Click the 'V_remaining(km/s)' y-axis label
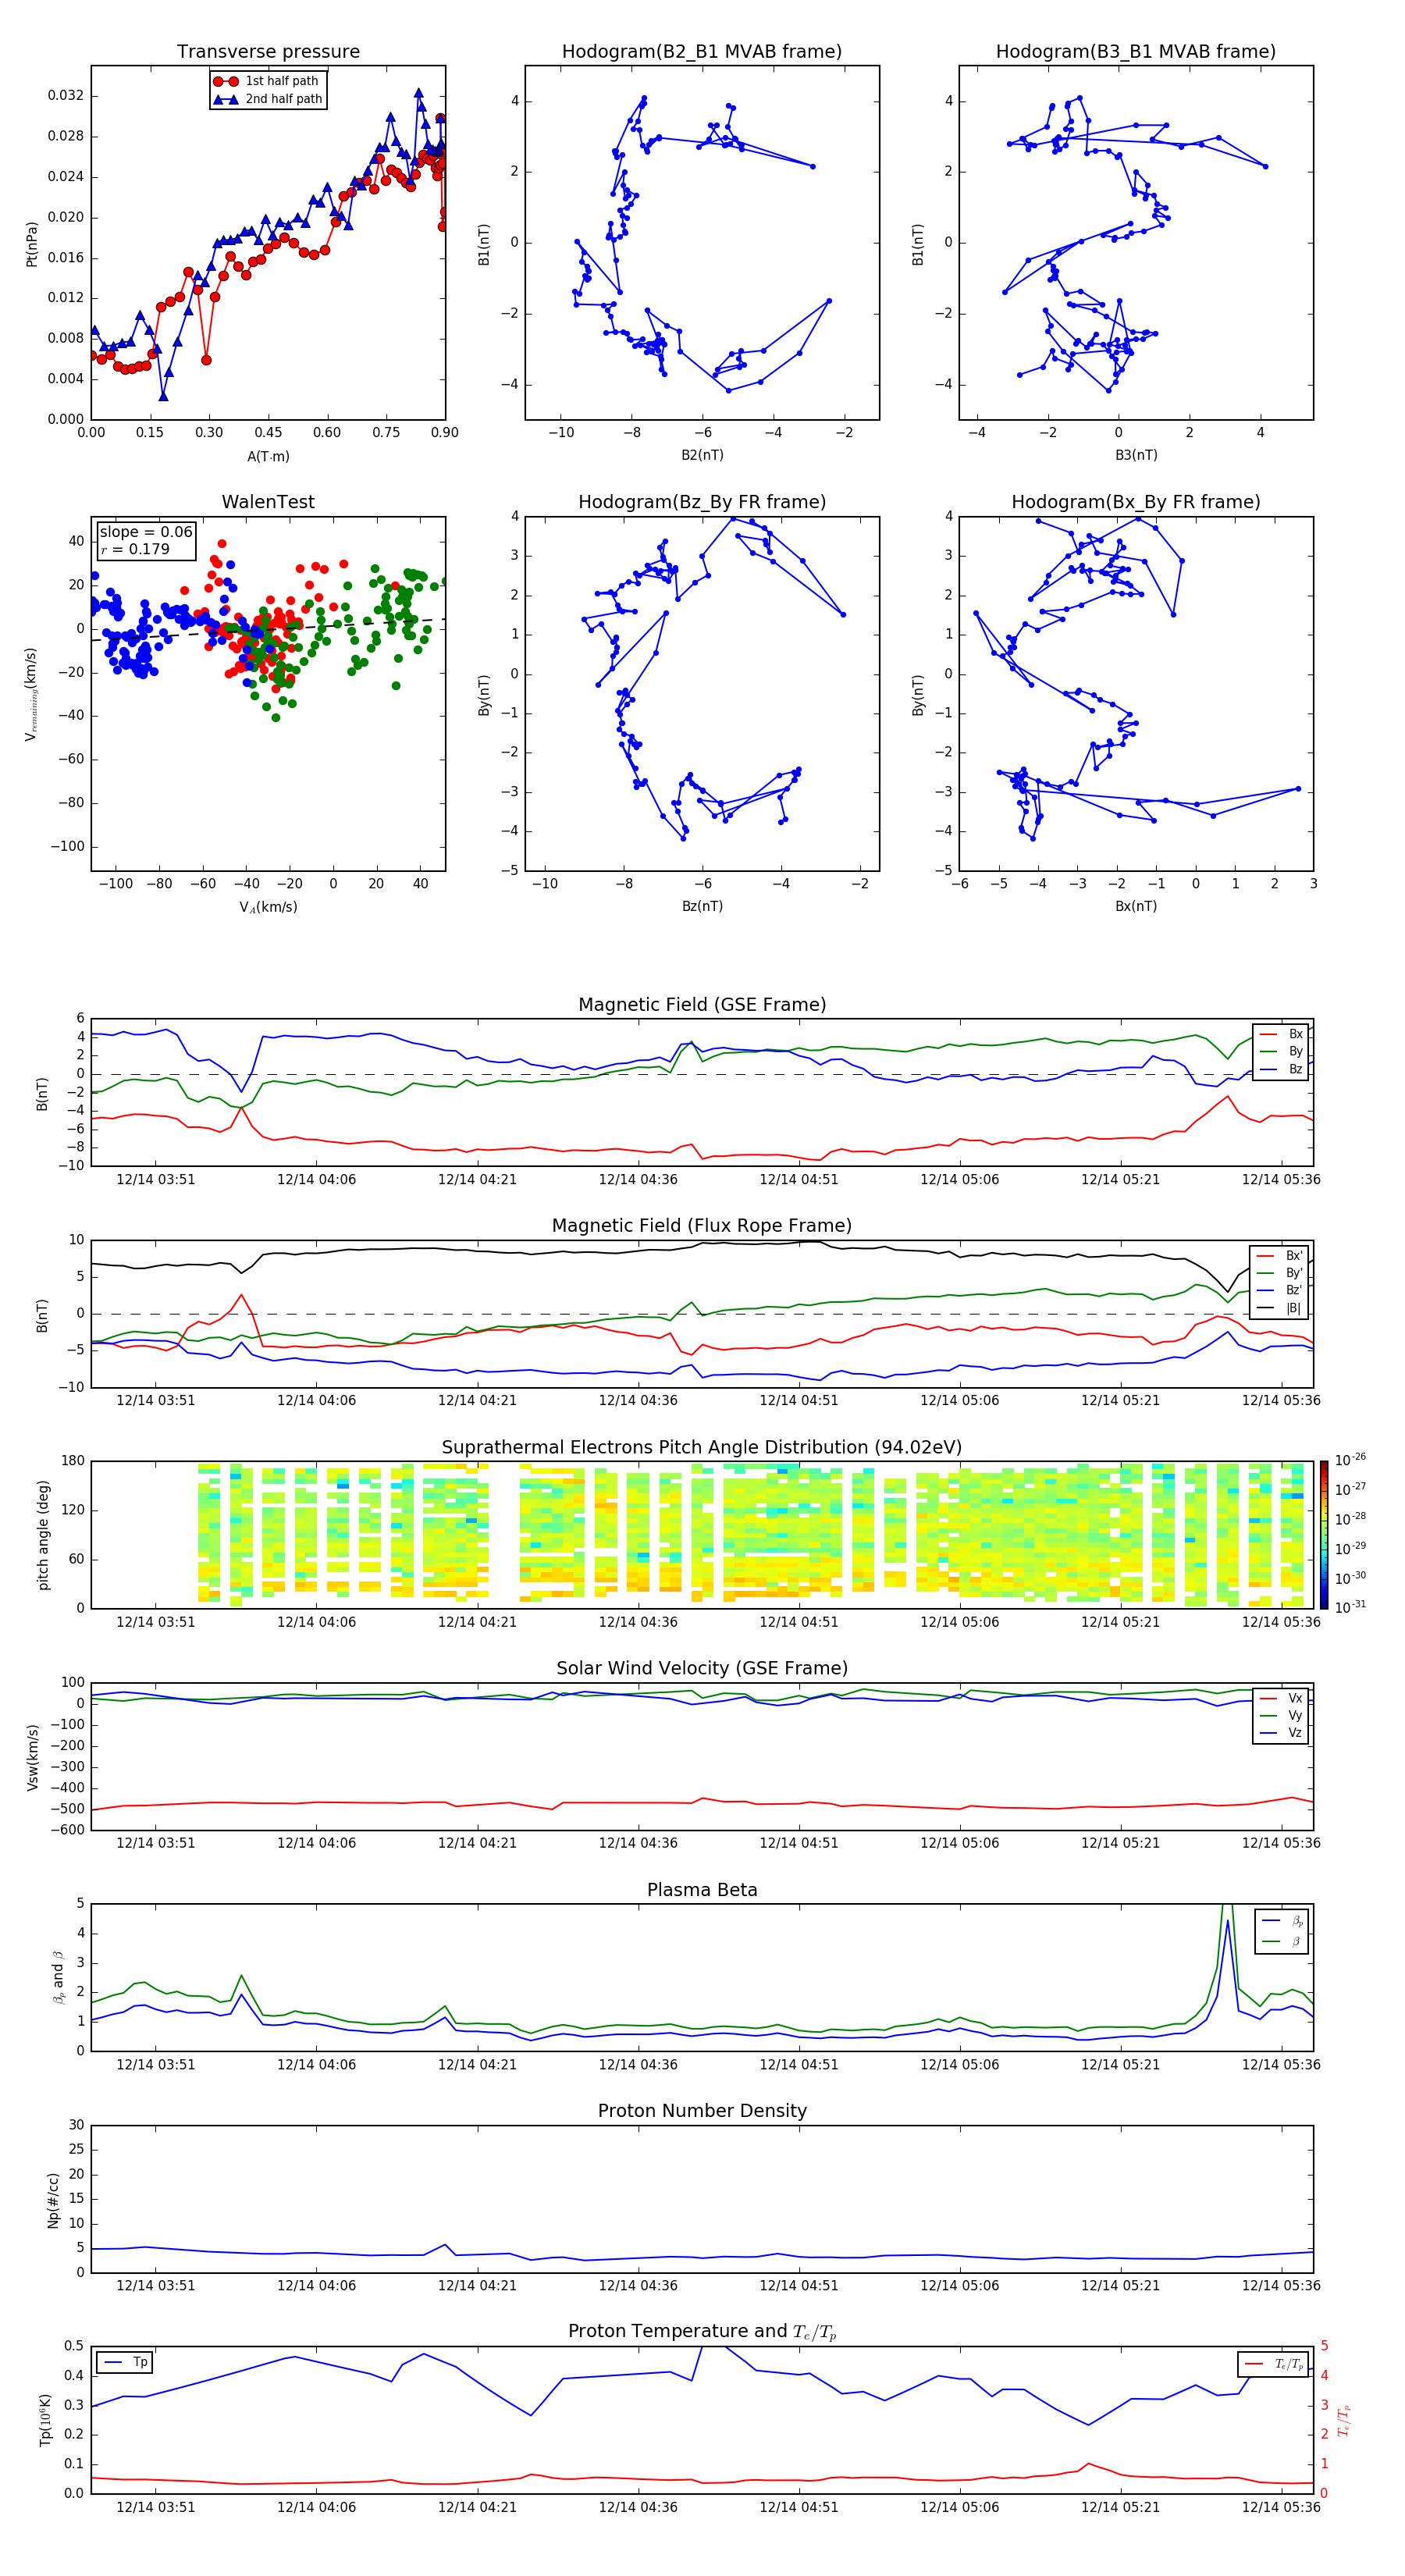This screenshot has width=1405, height=2576. point(31,694)
